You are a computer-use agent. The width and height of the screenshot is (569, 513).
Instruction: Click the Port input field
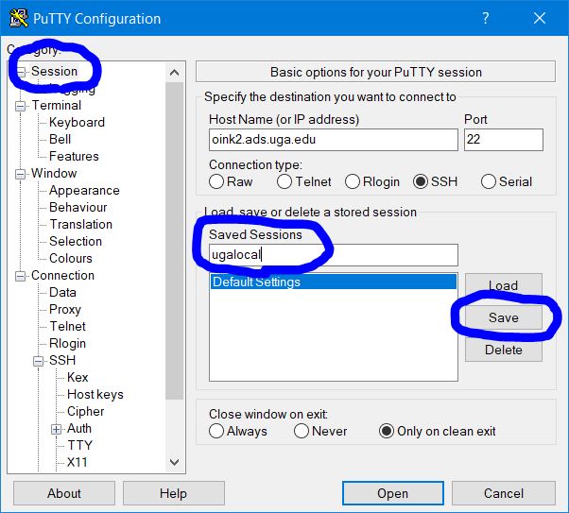click(504, 140)
